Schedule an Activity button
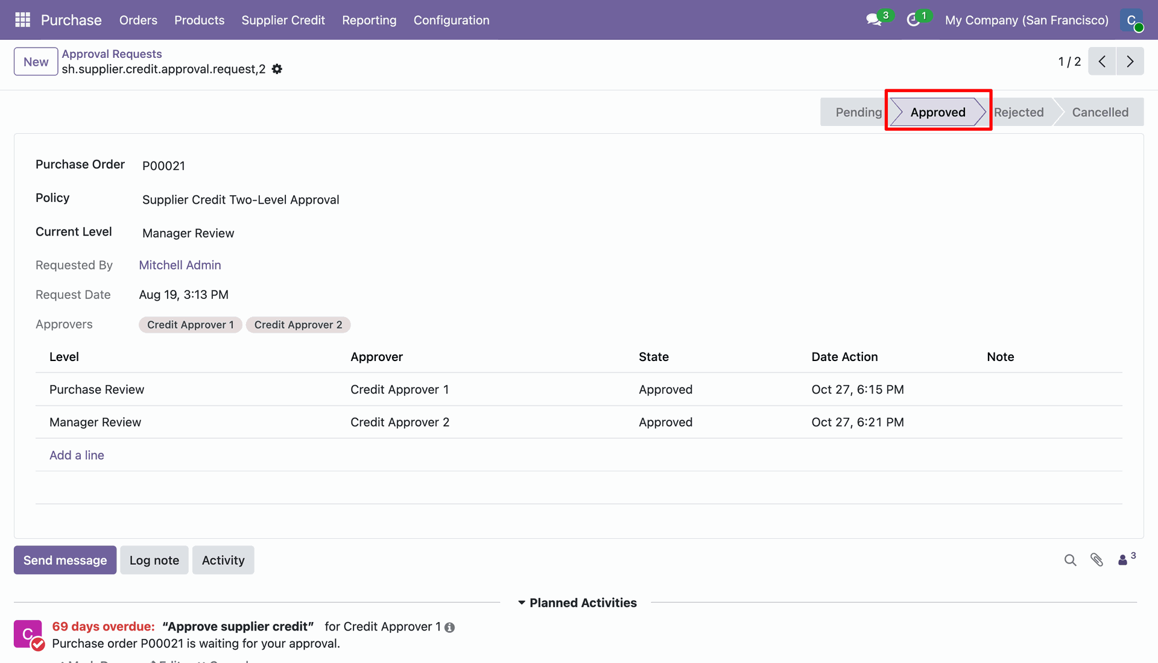Image resolution: width=1158 pixels, height=663 pixels. pos(223,560)
